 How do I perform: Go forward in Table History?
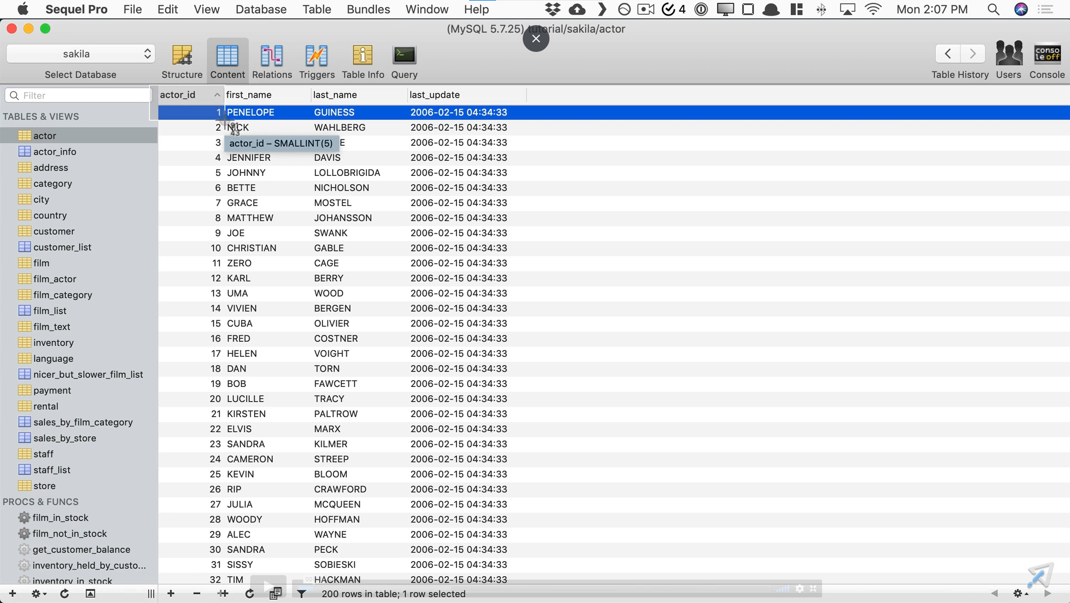tap(973, 54)
